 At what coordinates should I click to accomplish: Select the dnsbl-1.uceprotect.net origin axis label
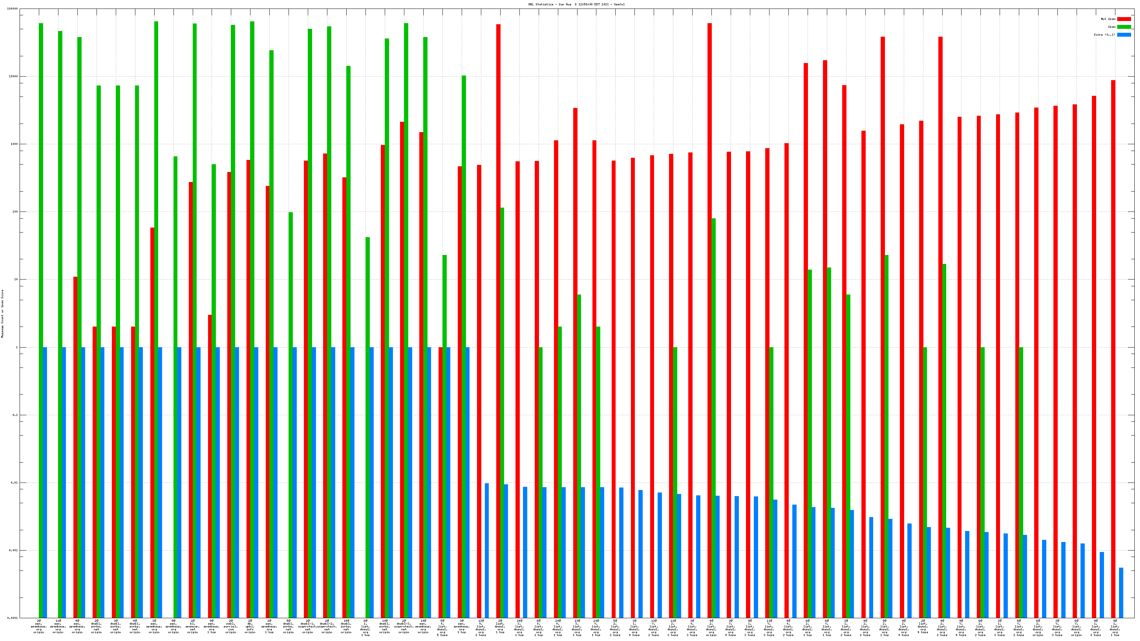(307, 627)
